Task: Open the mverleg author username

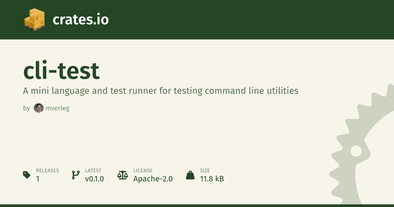Action: coord(58,108)
